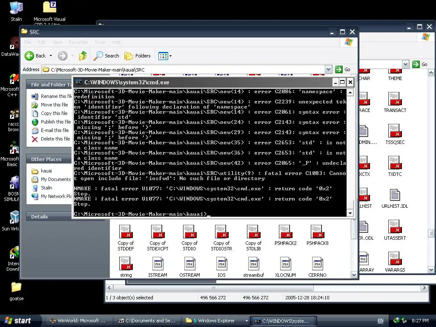Select the ISTREAM file icon

pyautogui.click(x=158, y=267)
